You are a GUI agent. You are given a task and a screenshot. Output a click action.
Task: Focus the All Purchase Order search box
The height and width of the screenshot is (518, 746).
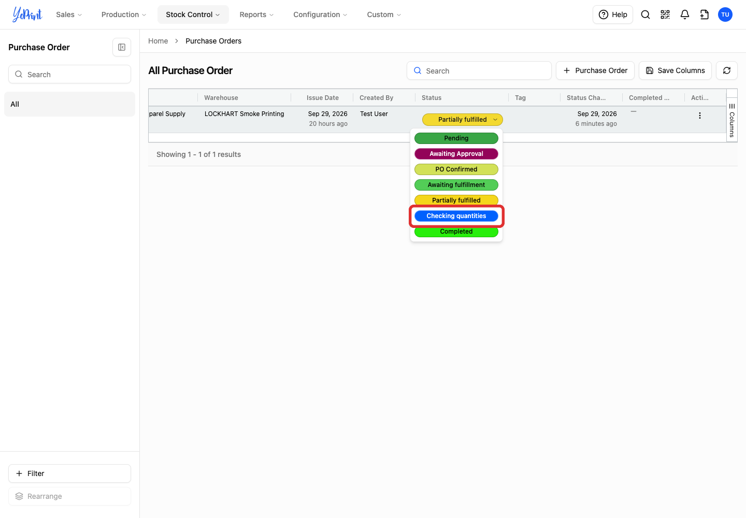pyautogui.click(x=479, y=70)
